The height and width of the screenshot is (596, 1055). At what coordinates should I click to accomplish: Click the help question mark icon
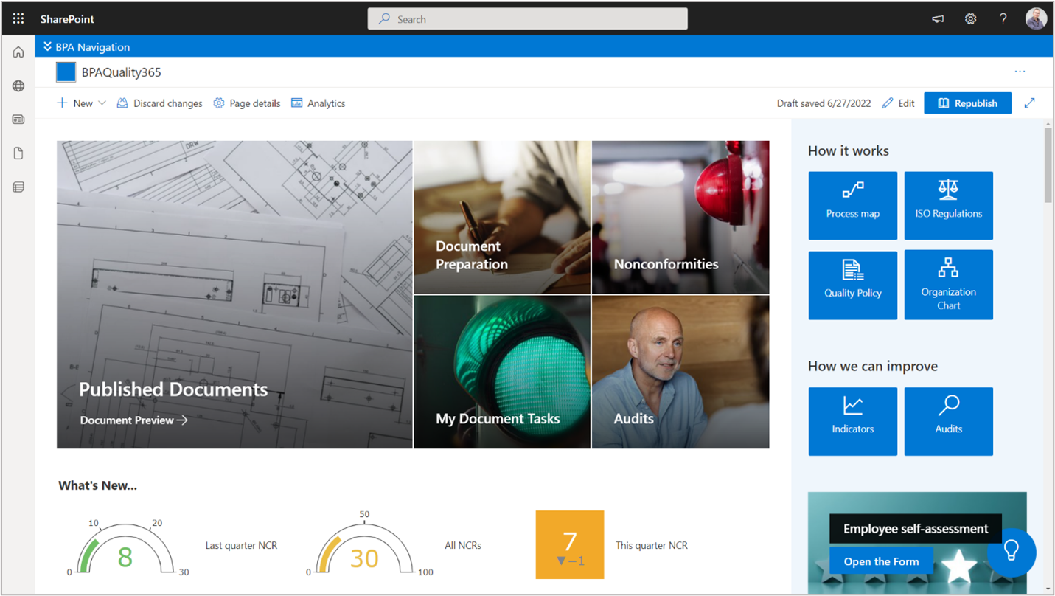pyautogui.click(x=1003, y=19)
